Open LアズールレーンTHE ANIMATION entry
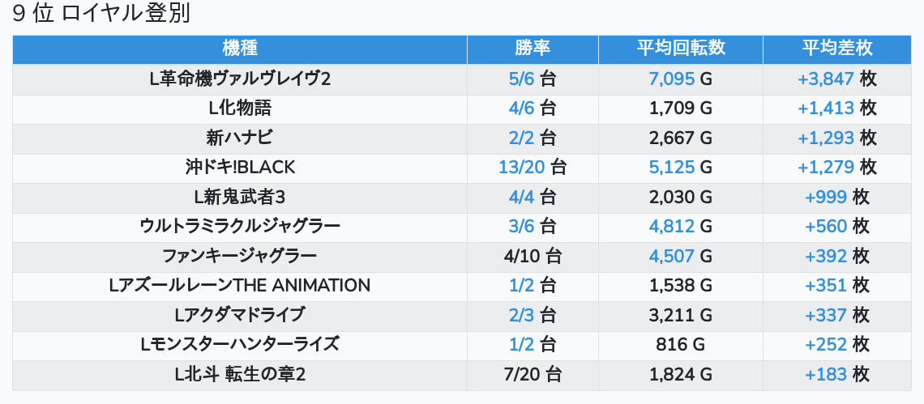Viewport: 924px width, 404px height. point(240,285)
